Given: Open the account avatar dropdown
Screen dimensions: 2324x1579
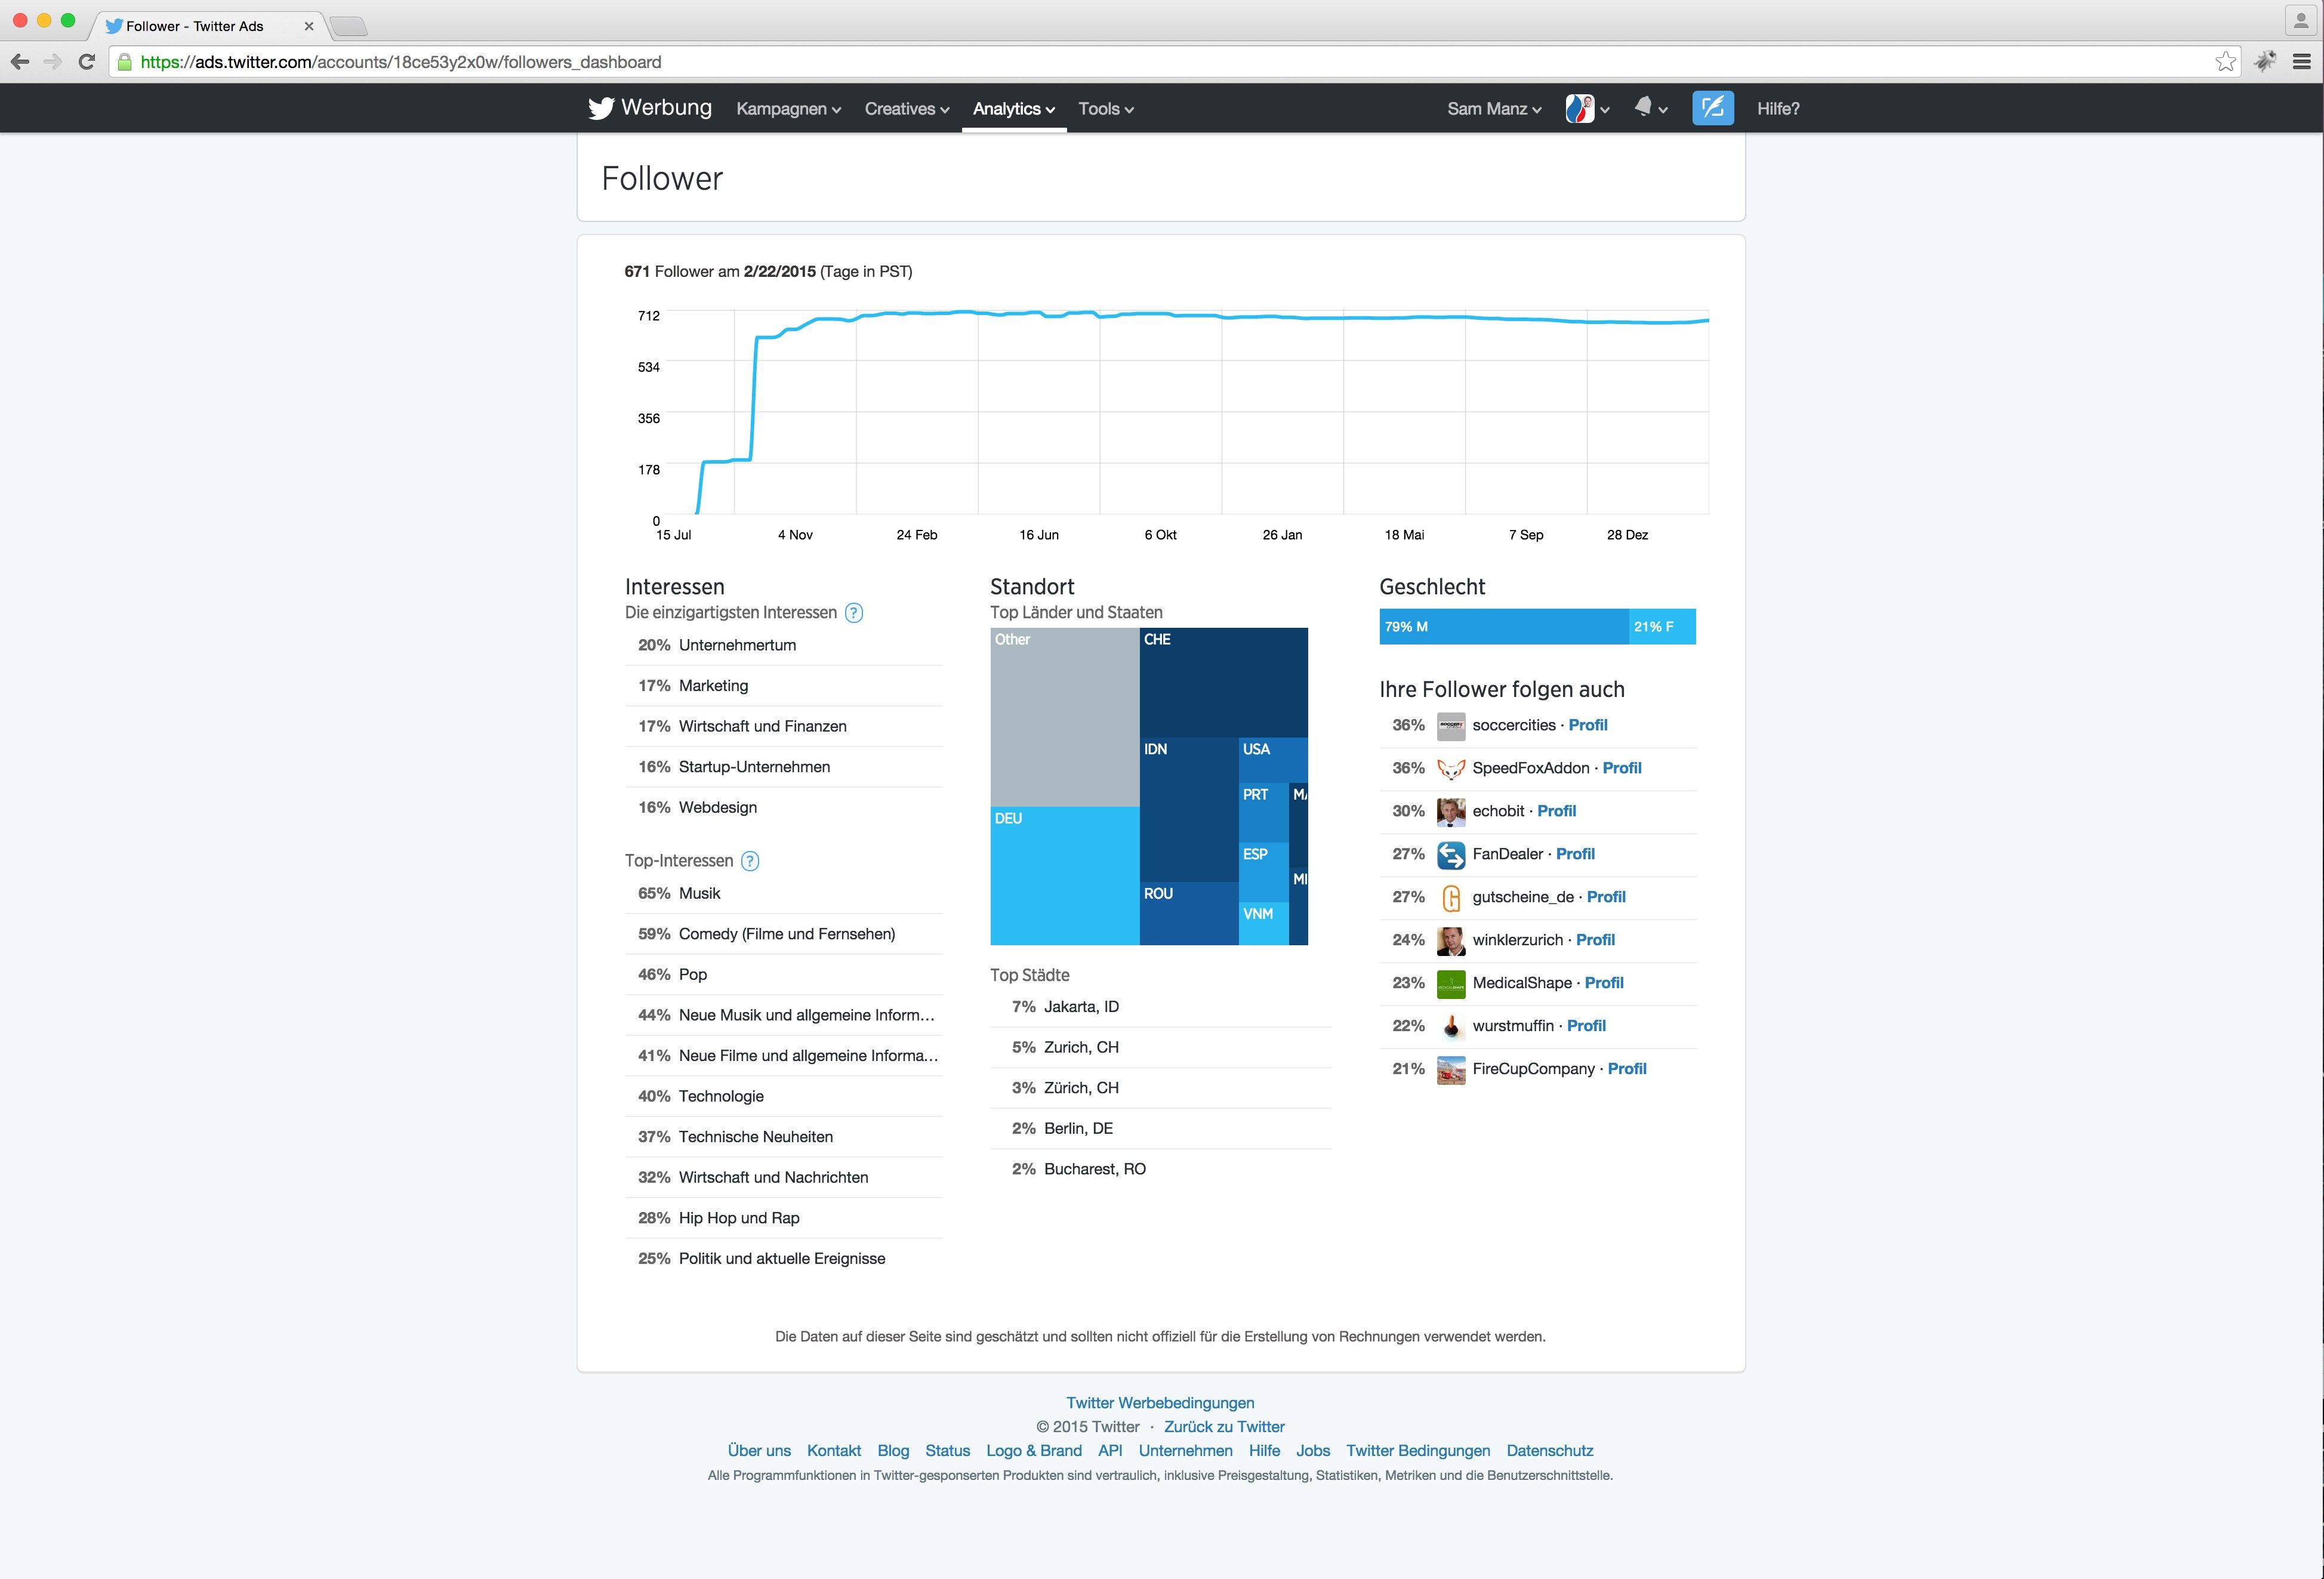Looking at the screenshot, I should pos(1587,108).
